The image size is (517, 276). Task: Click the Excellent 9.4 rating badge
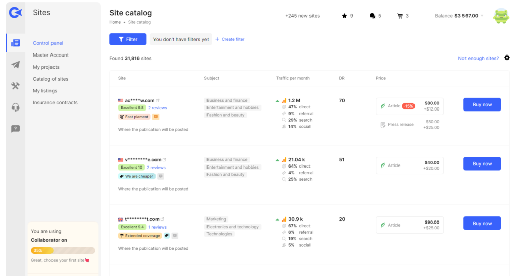click(132, 227)
